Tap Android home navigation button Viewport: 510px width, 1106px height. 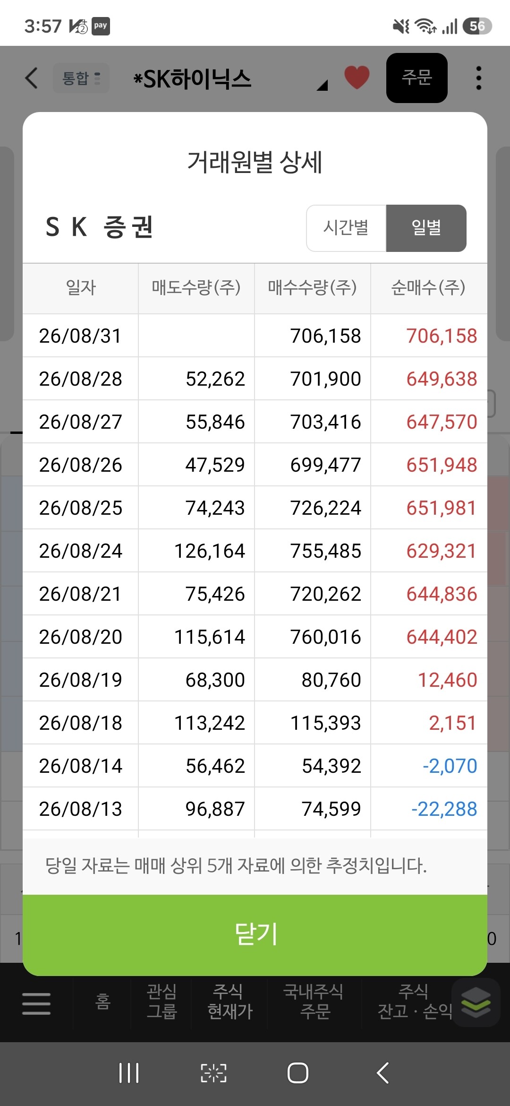(298, 1072)
